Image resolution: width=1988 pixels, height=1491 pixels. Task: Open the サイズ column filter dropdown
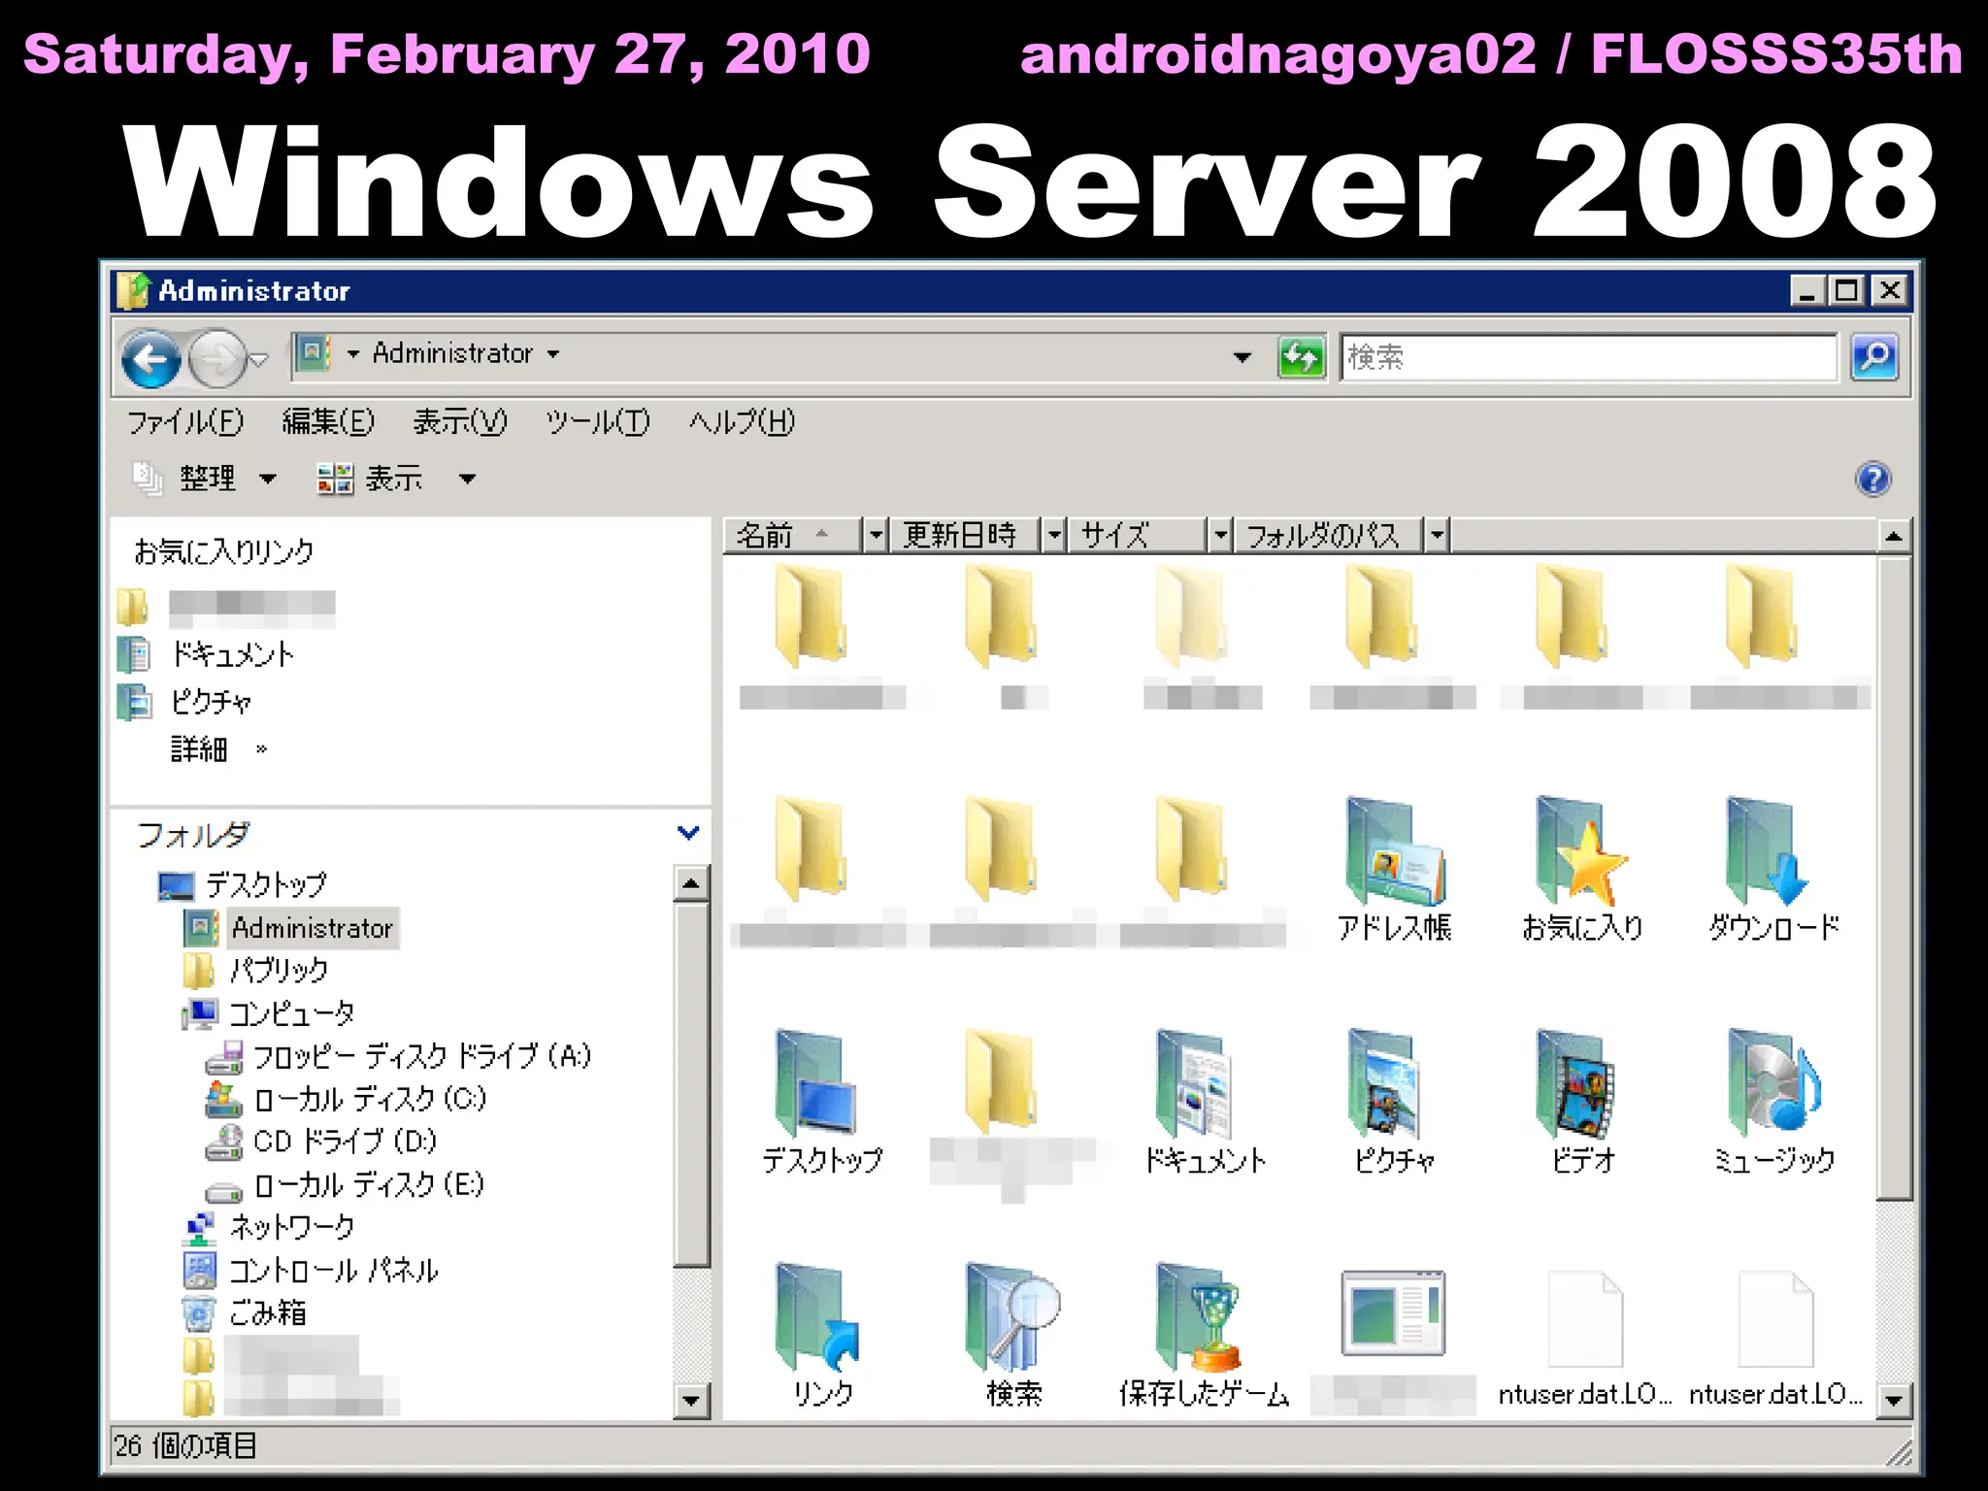pyautogui.click(x=1220, y=535)
